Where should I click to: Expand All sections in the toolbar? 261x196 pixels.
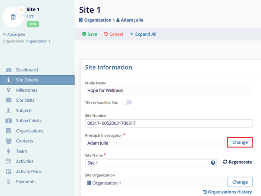click(143, 34)
